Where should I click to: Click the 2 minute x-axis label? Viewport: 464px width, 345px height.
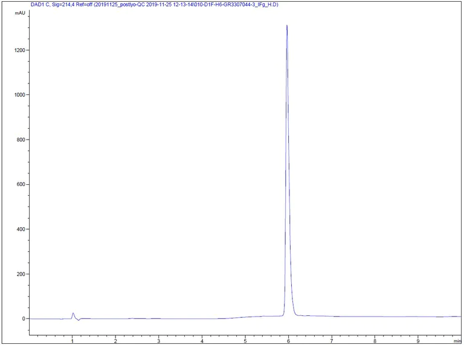115,341
